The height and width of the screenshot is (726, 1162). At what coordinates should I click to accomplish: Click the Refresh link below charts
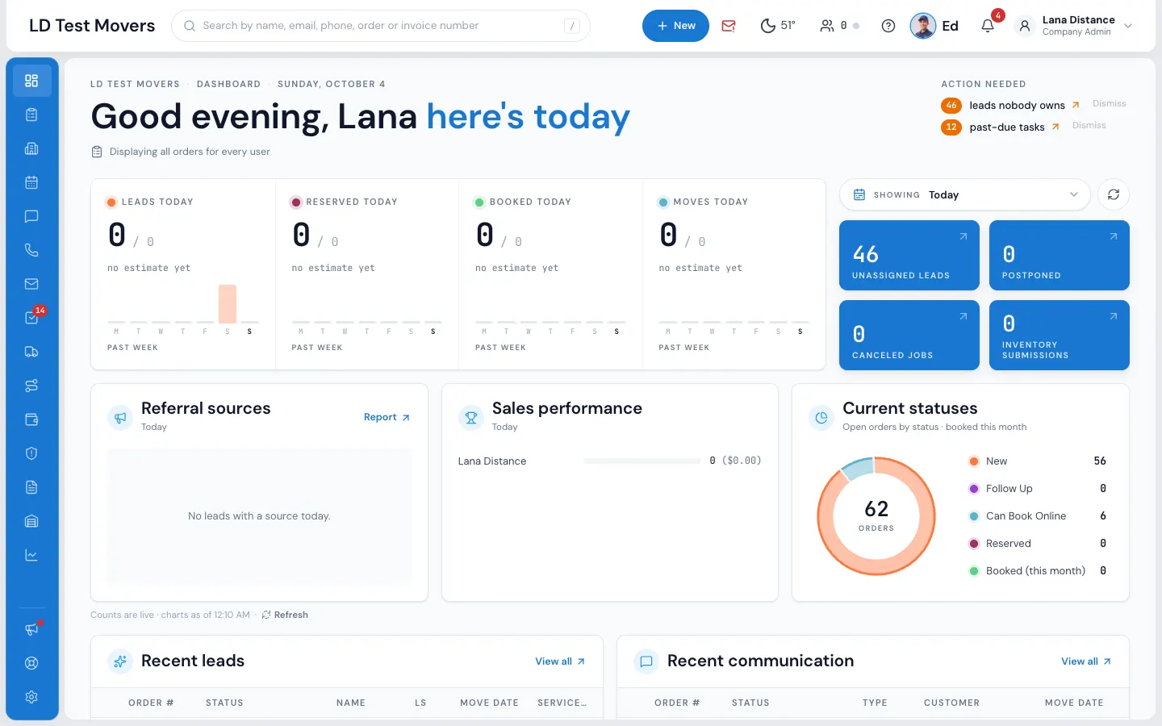pos(285,615)
